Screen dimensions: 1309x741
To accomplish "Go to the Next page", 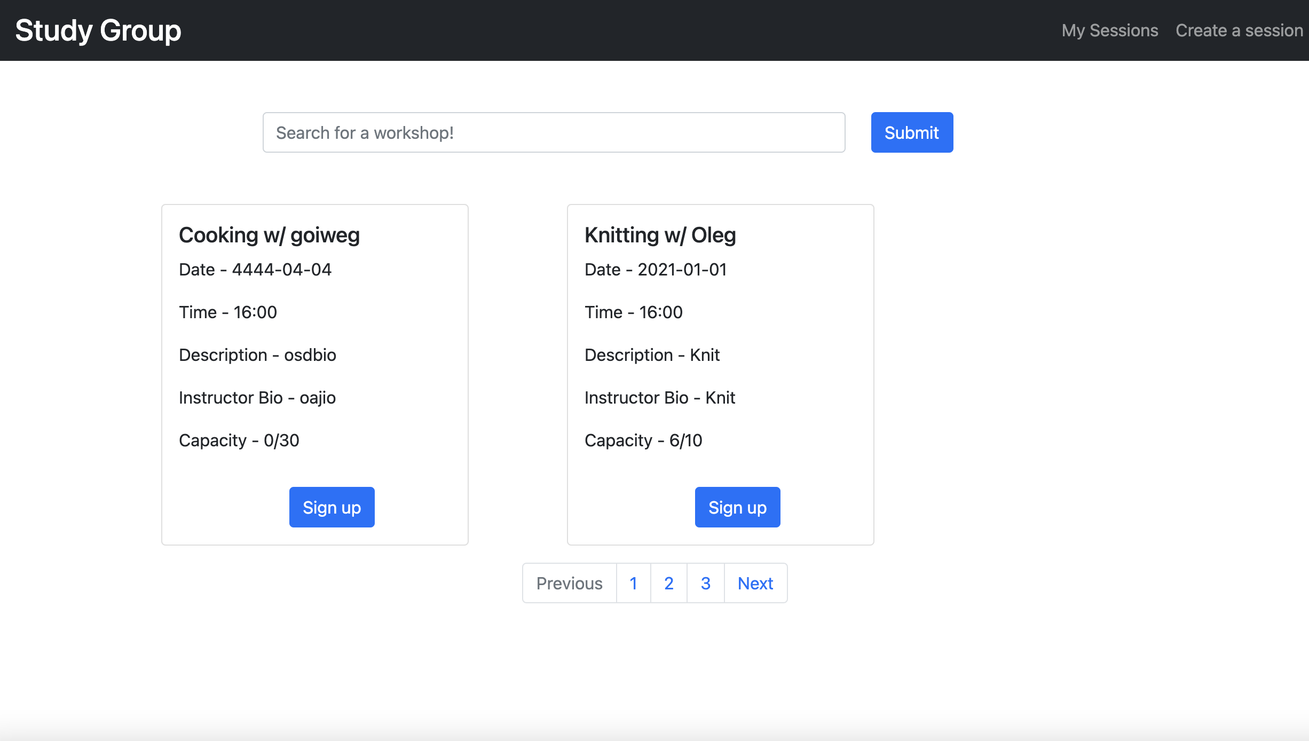I will tap(755, 583).
